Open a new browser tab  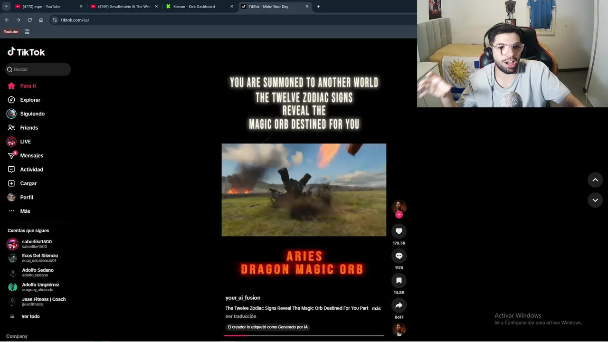point(318,7)
